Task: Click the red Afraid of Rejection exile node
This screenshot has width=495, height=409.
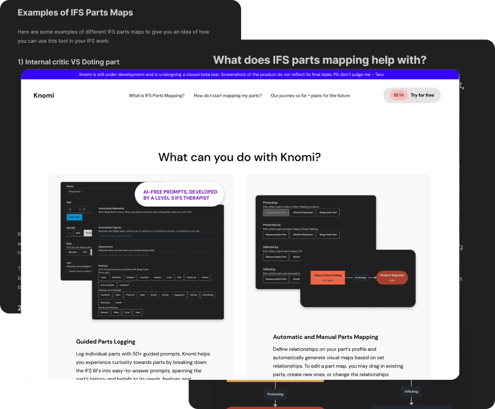Action: pos(391,277)
